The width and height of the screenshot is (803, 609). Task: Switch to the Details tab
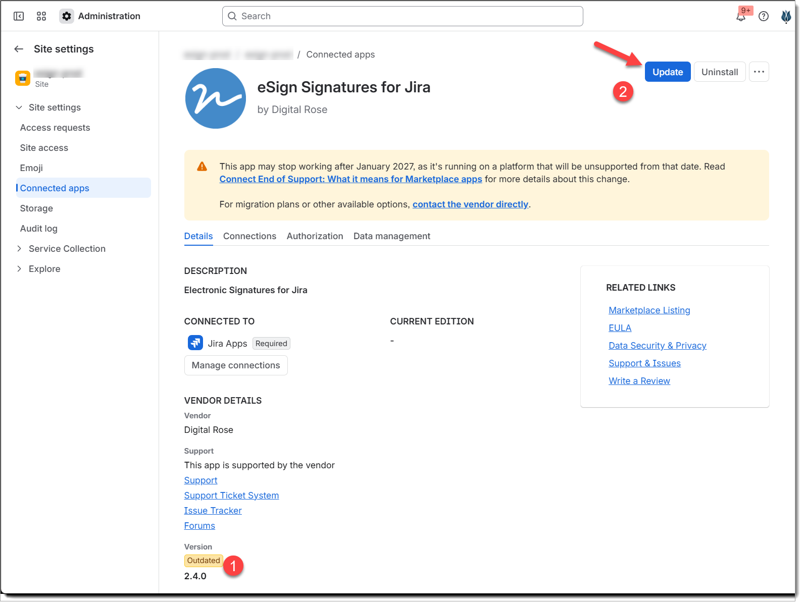198,236
